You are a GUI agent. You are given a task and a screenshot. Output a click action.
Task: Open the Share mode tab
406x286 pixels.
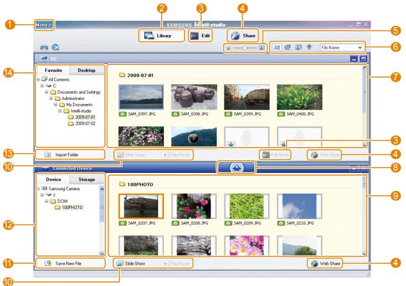point(243,36)
